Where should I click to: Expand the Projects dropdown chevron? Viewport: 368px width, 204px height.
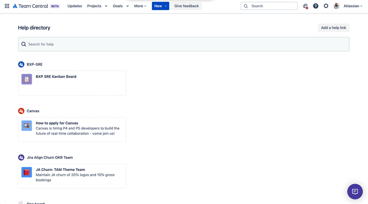coord(106,6)
